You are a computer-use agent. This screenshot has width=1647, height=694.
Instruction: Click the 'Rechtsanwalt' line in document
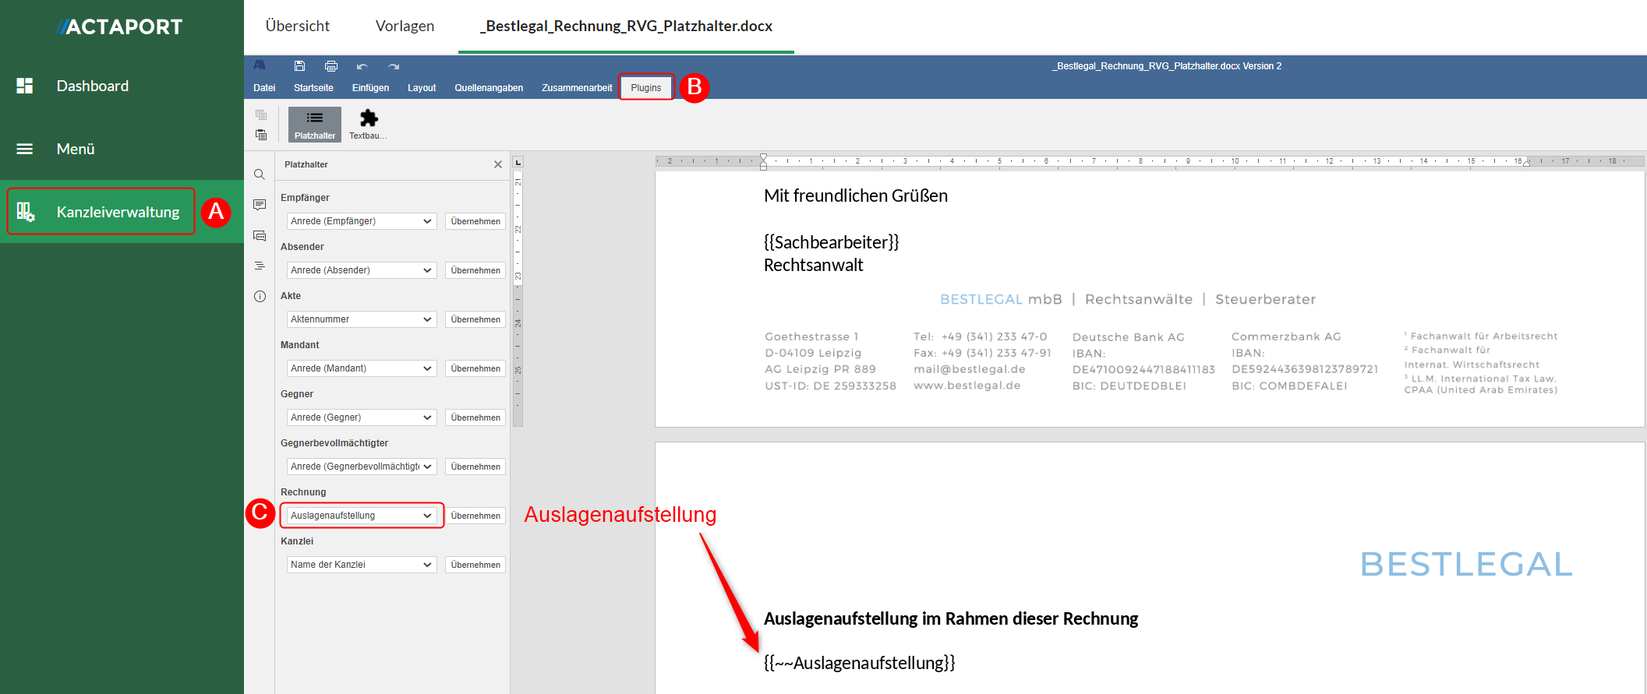coord(814,265)
